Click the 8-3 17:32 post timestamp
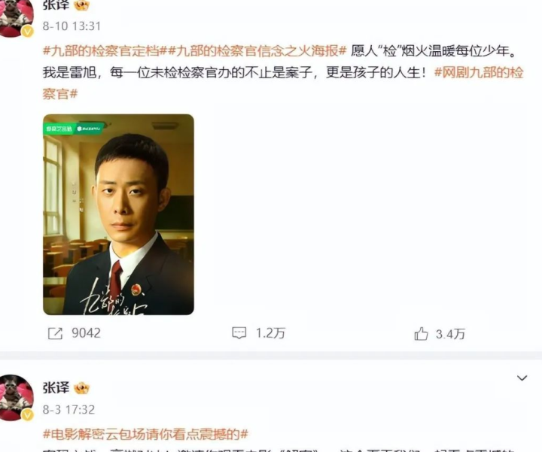Viewport: 542px width, 452px height. 69,410
